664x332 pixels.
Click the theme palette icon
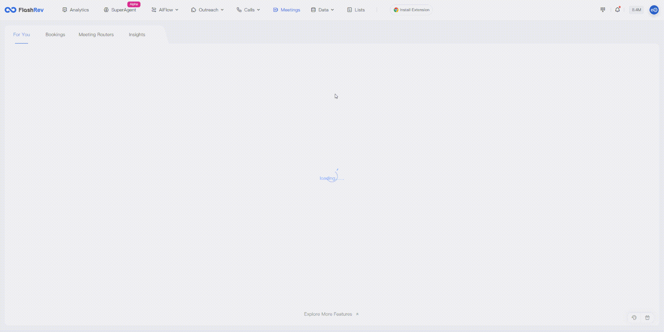pyautogui.click(x=634, y=318)
